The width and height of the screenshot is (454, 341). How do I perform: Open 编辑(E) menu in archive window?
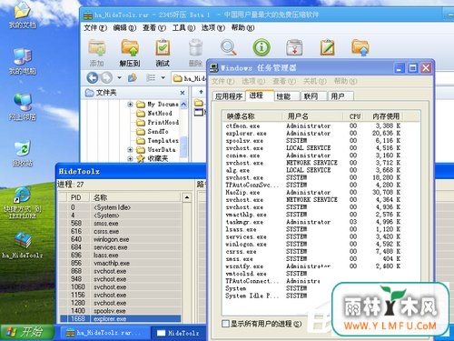124,28
